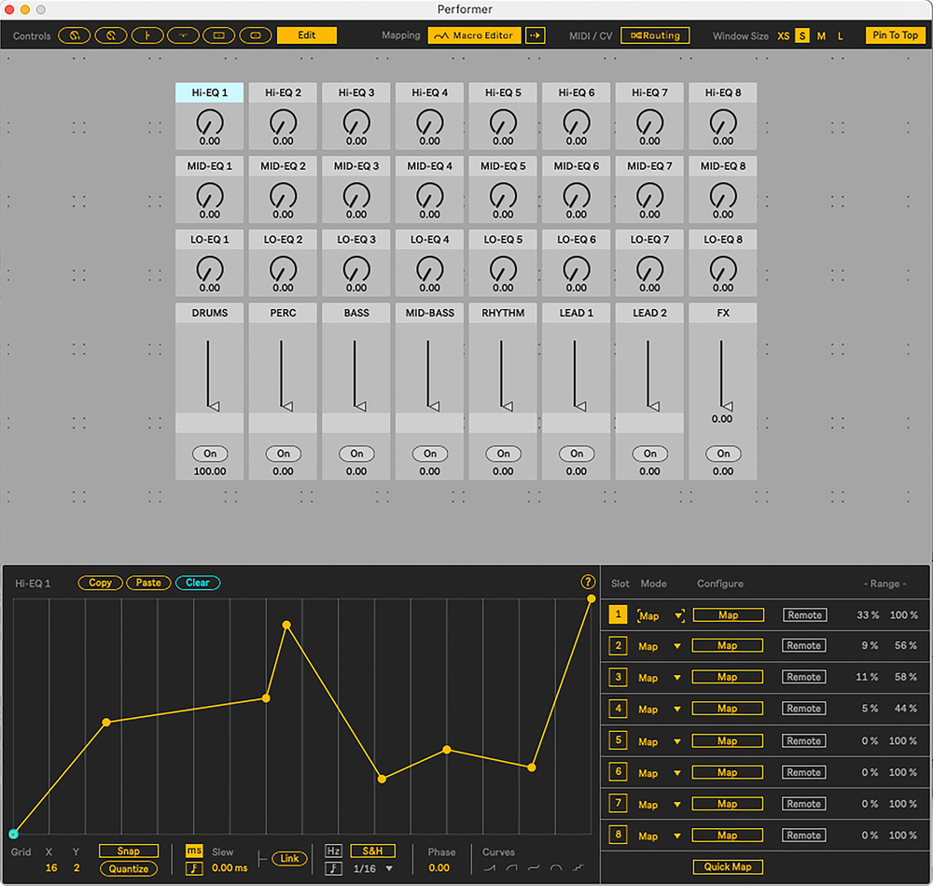Click the note icon beside Slew
933x886 pixels.
pyautogui.click(x=194, y=868)
